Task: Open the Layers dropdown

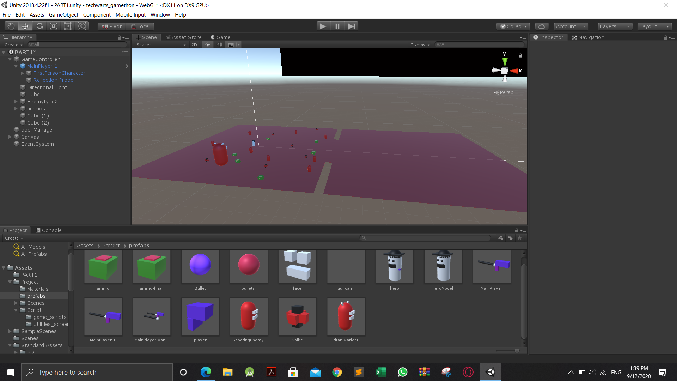Action: [x=614, y=26]
